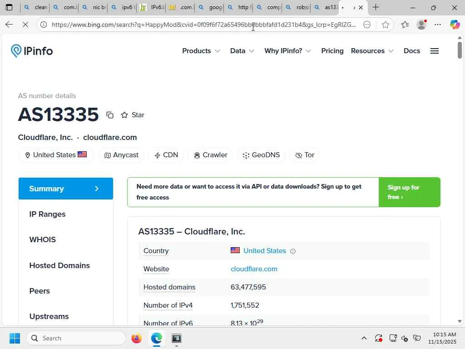Star the AS13335 entry
Image resolution: width=465 pixels, height=349 pixels.
pyautogui.click(x=132, y=115)
